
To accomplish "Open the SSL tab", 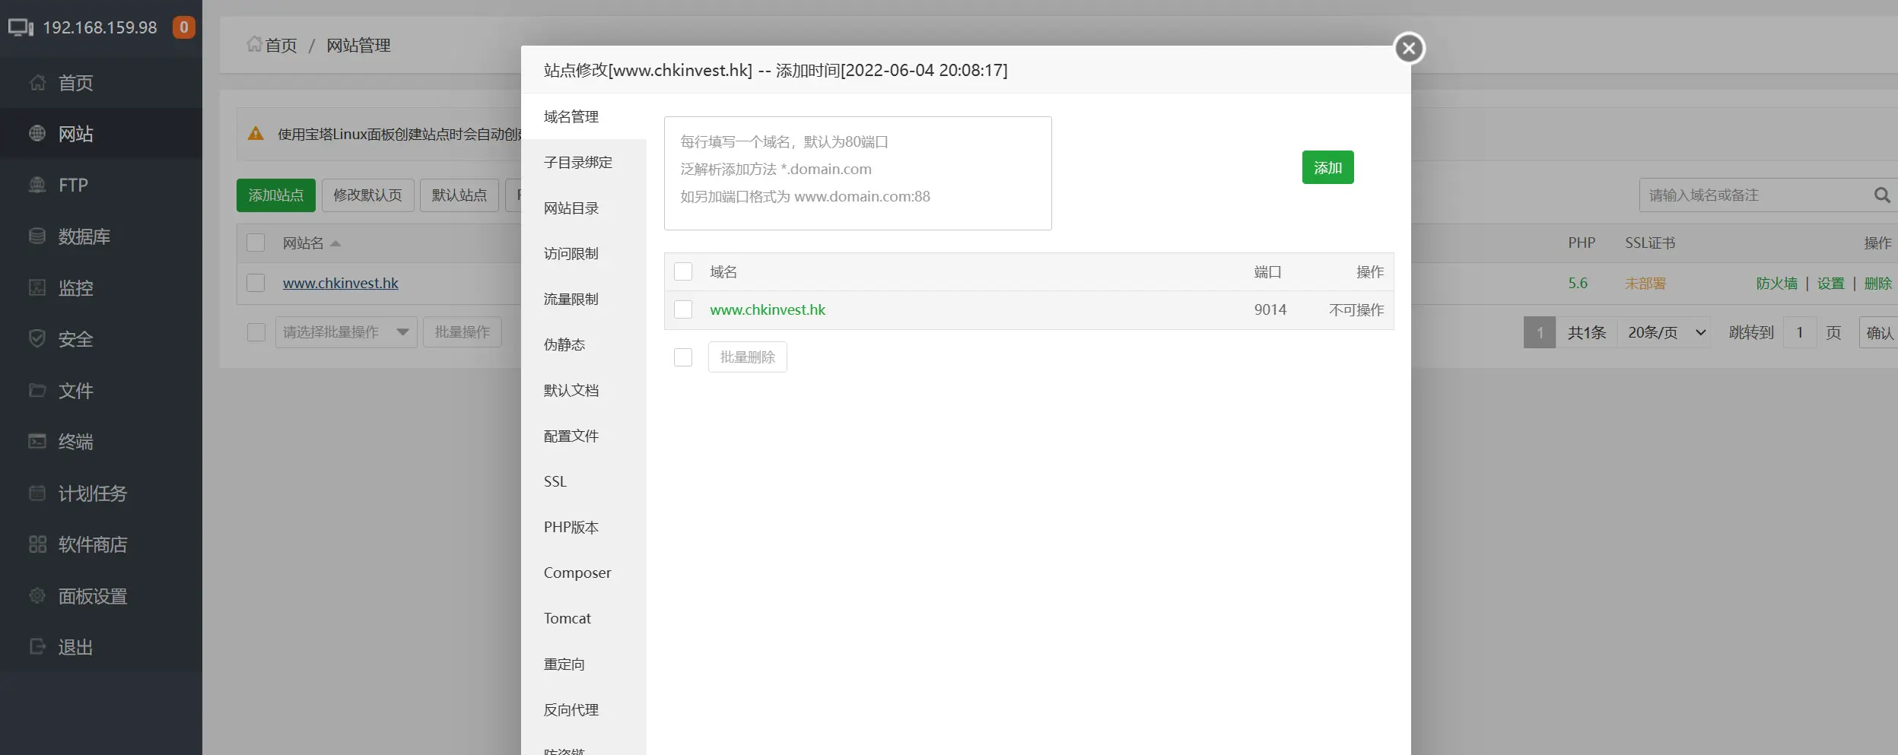I will (583, 481).
